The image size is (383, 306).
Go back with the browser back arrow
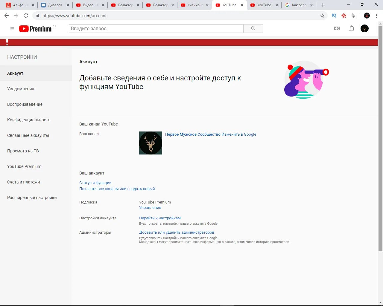point(7,16)
